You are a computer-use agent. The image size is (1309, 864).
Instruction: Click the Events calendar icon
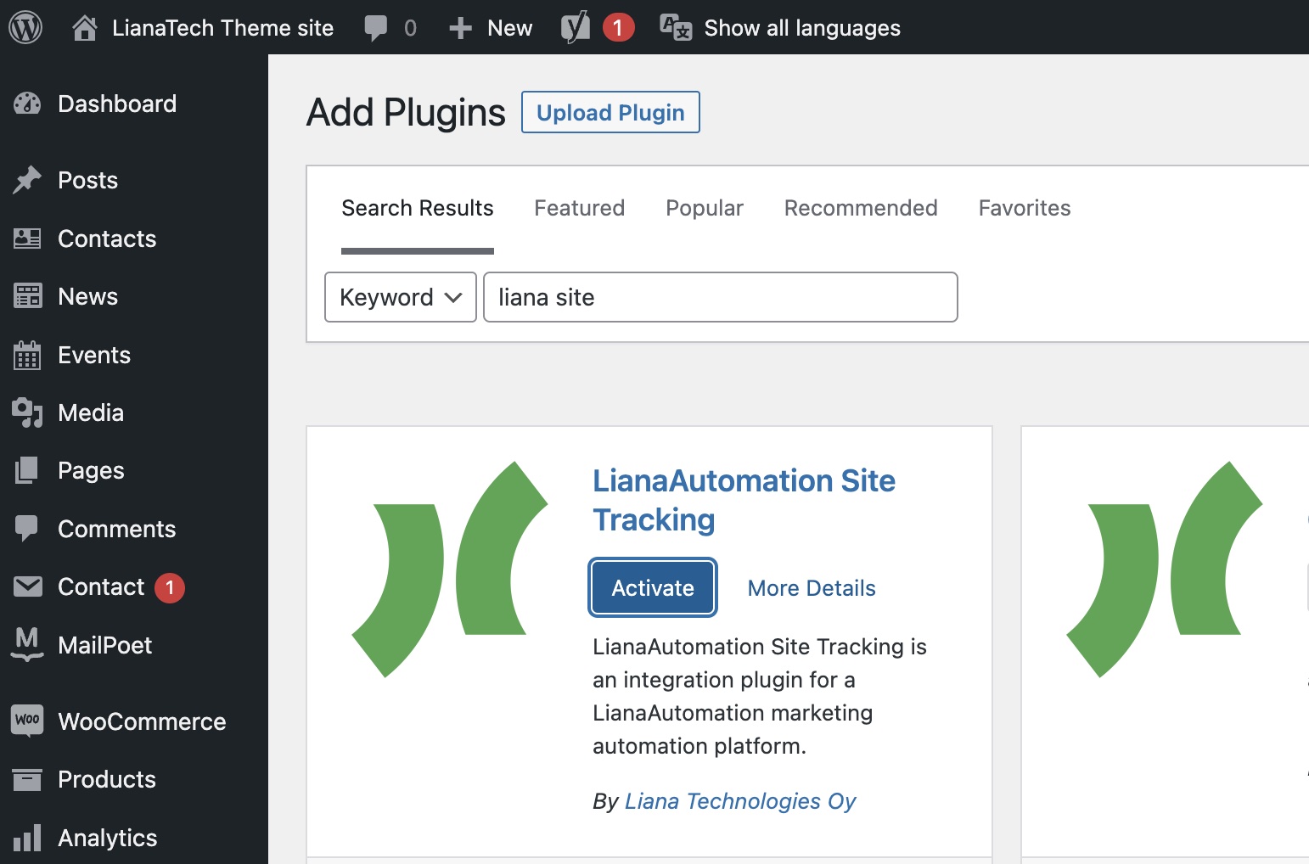coord(27,355)
